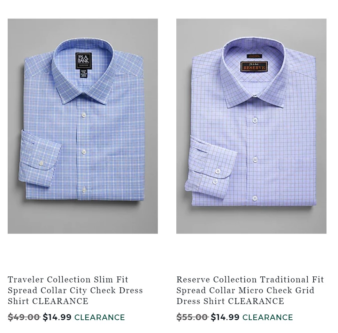This screenshot has height=333, width=338.
Task: Open the Traveler Collection blue check shirt image
Action: (83, 126)
